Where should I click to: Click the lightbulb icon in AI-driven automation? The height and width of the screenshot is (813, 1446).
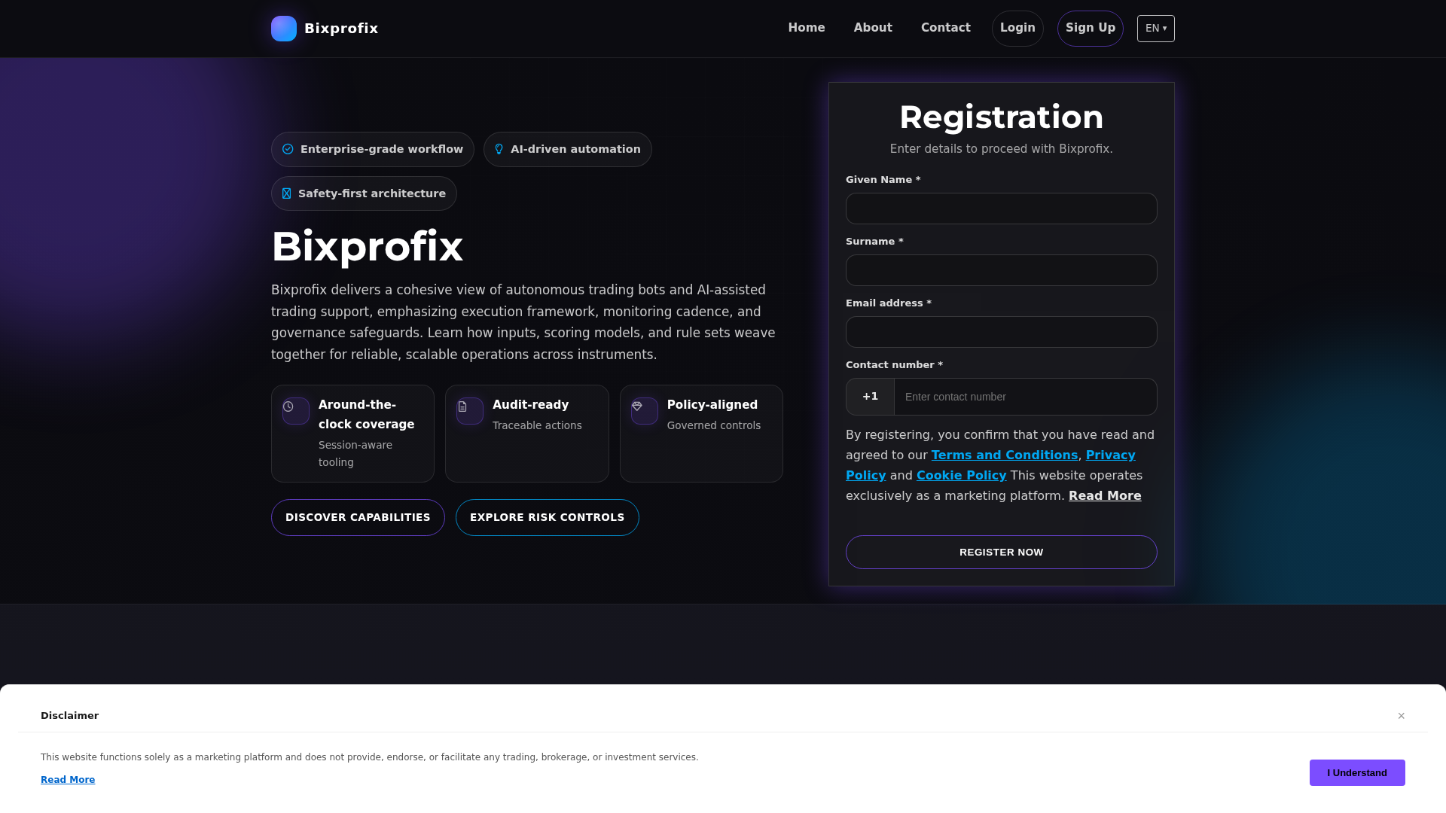[499, 149]
